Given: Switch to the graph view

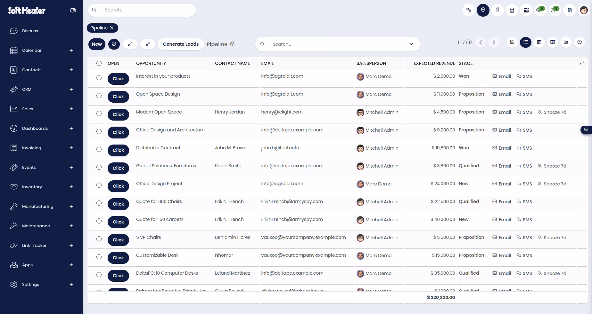Looking at the screenshot, I should 566,42.
